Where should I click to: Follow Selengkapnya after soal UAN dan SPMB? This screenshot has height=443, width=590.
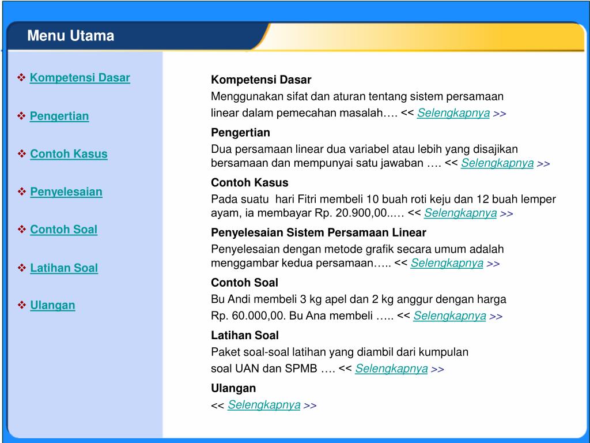coord(391,369)
